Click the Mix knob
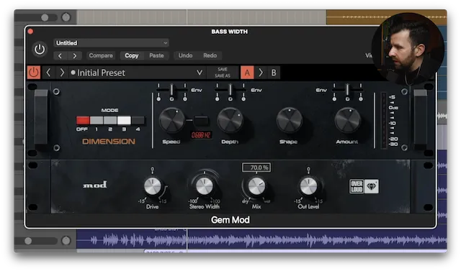Screen dimensions: 461x271 pyautogui.click(x=256, y=186)
